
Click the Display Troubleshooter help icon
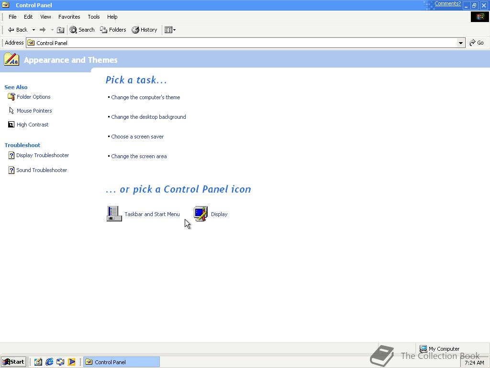[11, 155]
